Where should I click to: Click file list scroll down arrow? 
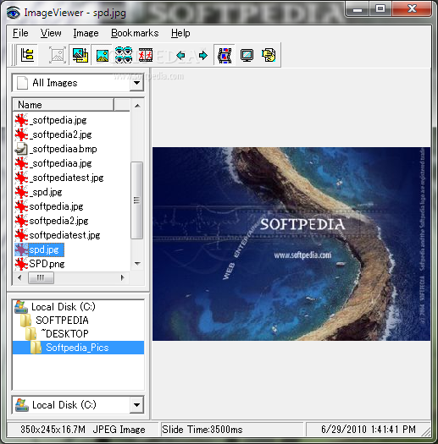(x=137, y=264)
